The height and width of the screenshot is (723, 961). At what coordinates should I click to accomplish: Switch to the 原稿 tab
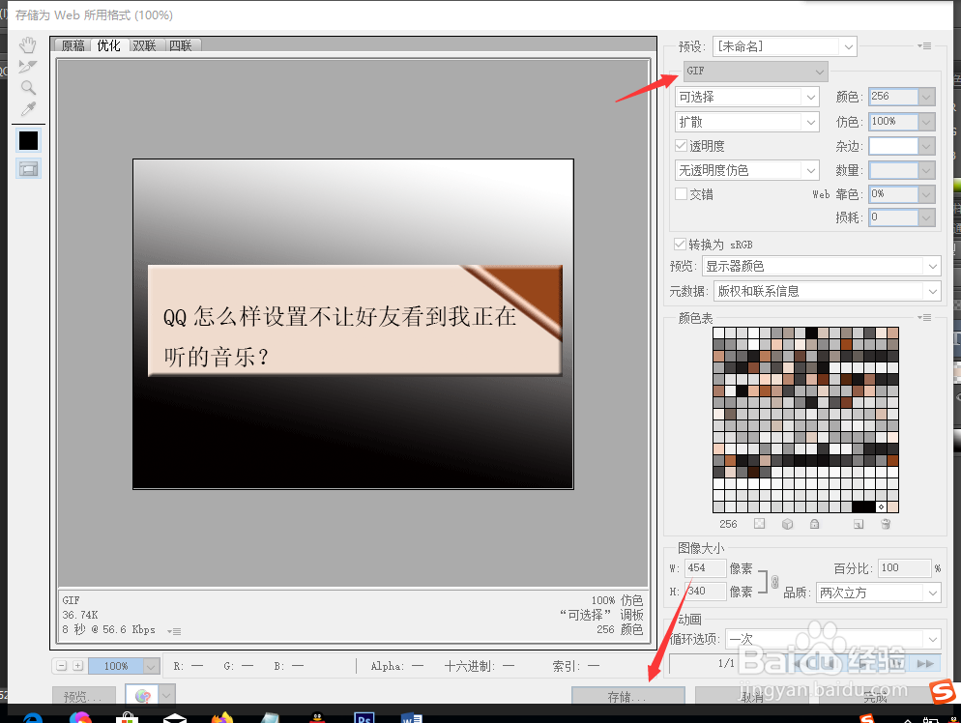[x=73, y=45]
